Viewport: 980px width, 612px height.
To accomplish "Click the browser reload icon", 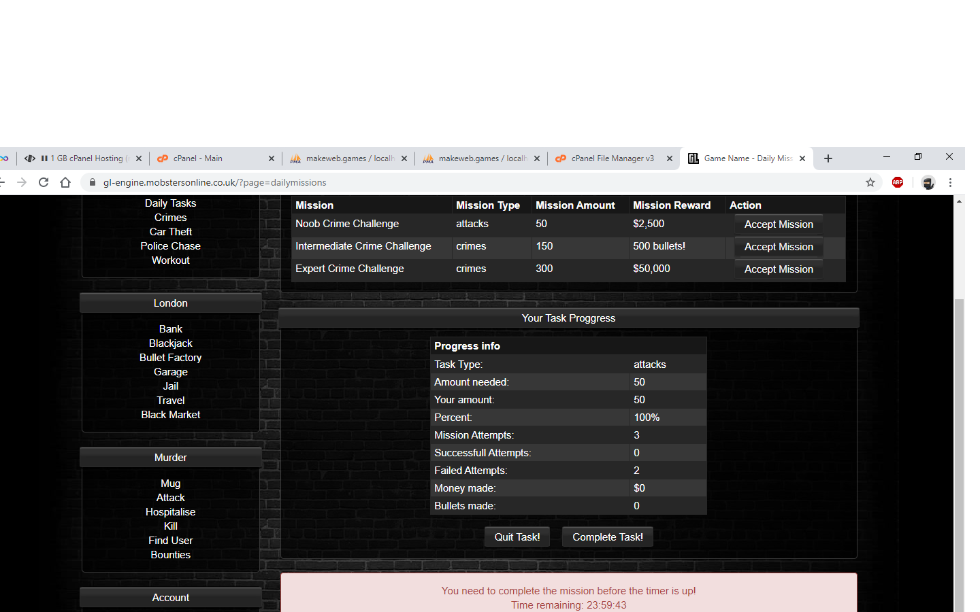I will (44, 182).
